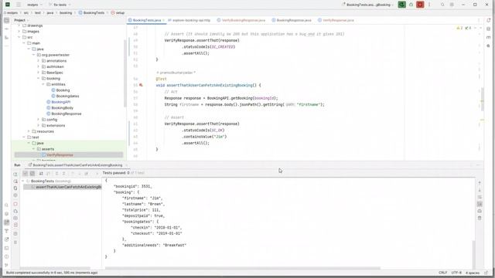
Task: Switch to explore-booking-api.http tab
Action: tap(189, 20)
